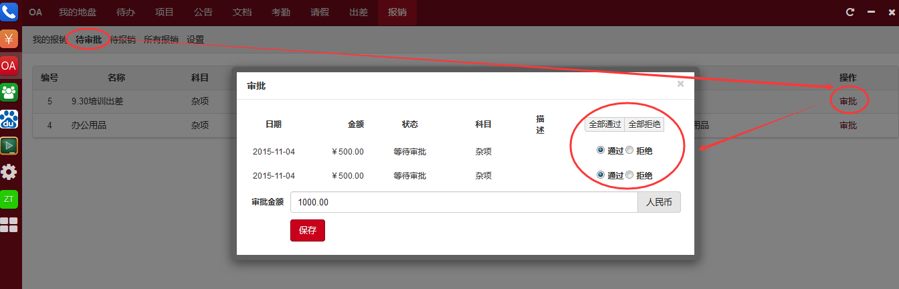This screenshot has height=289, width=899.
Task: Click the red 保存 button
Action: point(308,230)
